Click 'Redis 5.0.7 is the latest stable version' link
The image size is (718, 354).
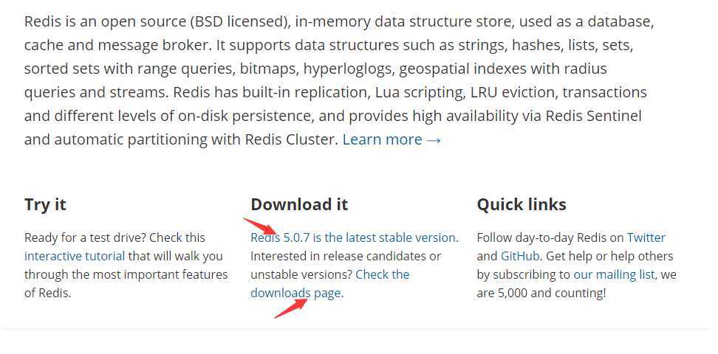pyautogui.click(x=355, y=237)
